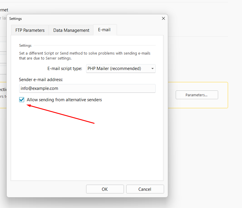The image size is (242, 208).
Task: Click the description text about Send method
Action: (84, 56)
